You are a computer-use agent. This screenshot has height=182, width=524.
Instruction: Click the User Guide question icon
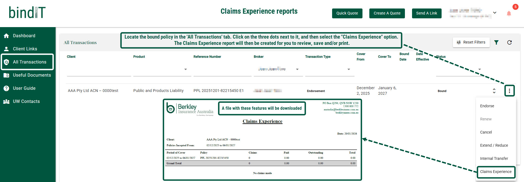(6, 88)
